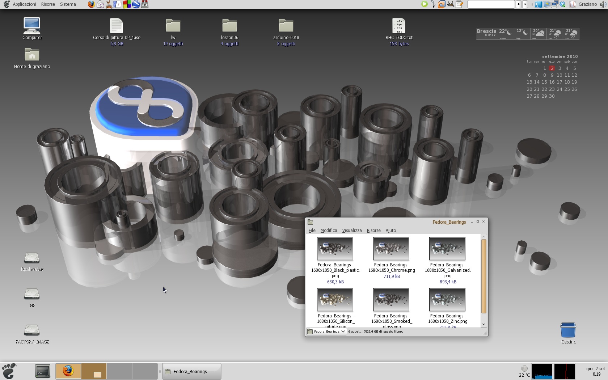608x380 pixels.
Task: Open the Evolution mail launcher in top panel
Action: pos(100,4)
